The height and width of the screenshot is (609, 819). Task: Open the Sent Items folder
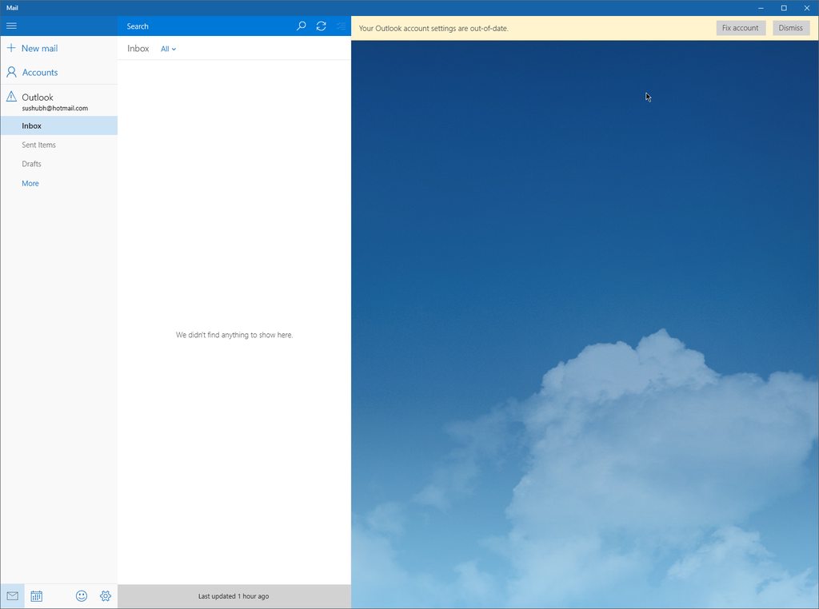[x=38, y=145]
